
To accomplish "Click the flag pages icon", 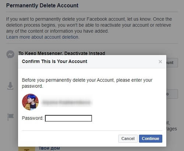I will [10, 116].
